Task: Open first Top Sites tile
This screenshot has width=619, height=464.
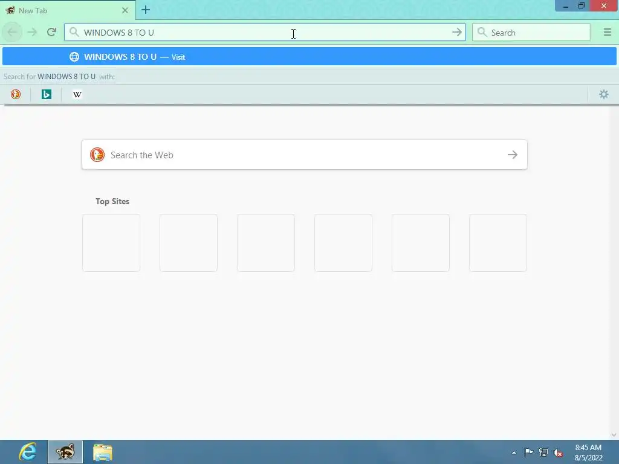Action: [111, 243]
